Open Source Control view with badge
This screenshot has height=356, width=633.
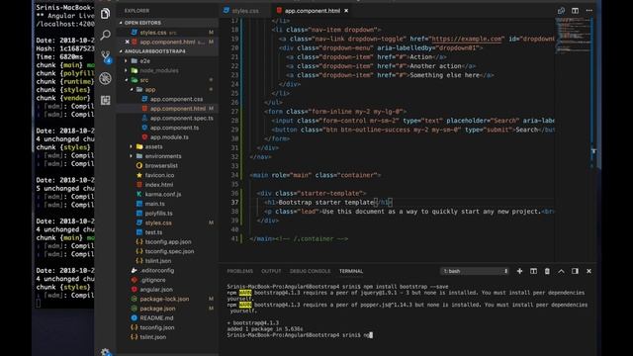[106, 57]
